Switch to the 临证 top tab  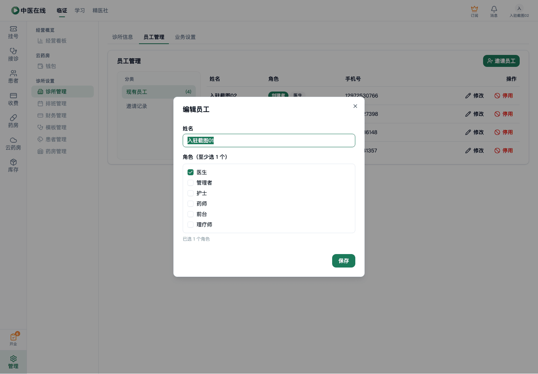62,10
